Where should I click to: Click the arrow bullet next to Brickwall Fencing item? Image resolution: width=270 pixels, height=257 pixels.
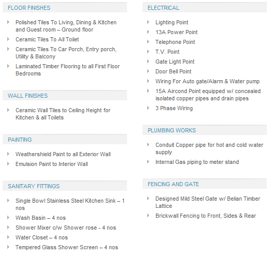click(148, 216)
